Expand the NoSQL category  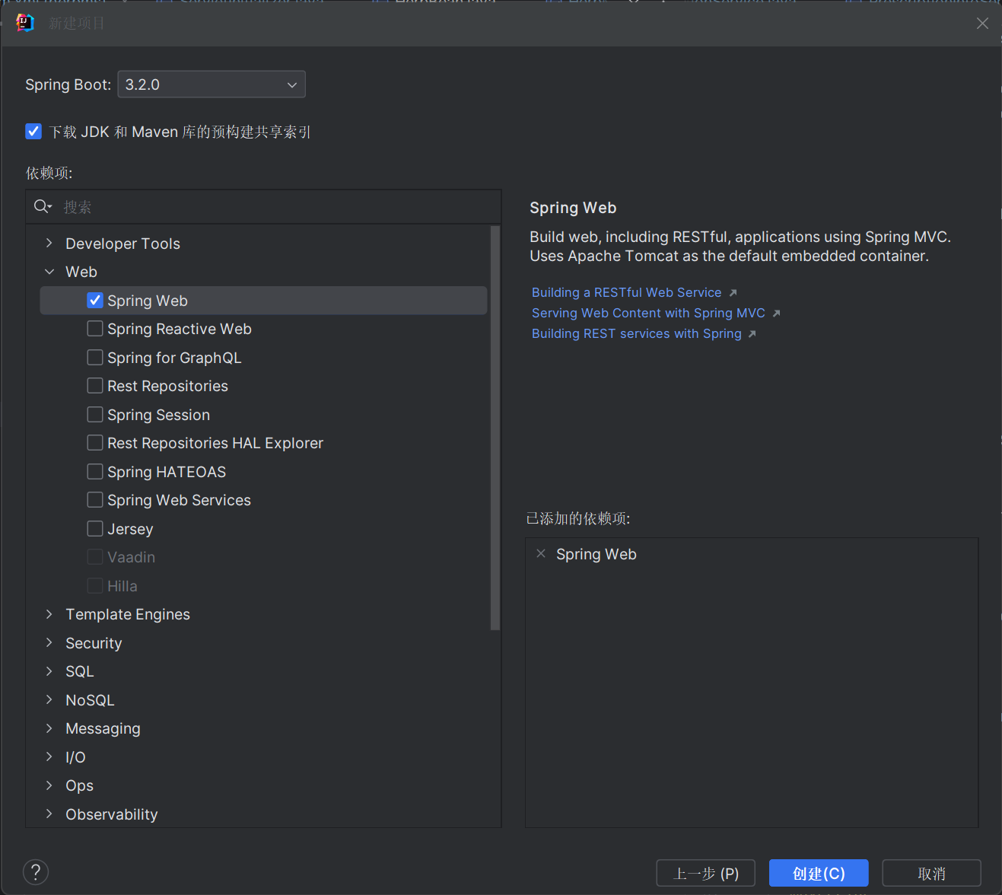pos(49,700)
